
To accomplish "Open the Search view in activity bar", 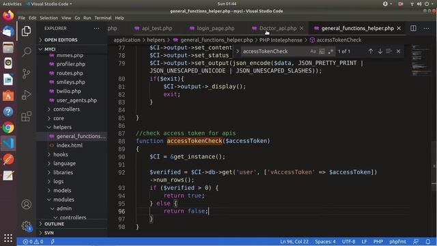I will click(26, 52).
